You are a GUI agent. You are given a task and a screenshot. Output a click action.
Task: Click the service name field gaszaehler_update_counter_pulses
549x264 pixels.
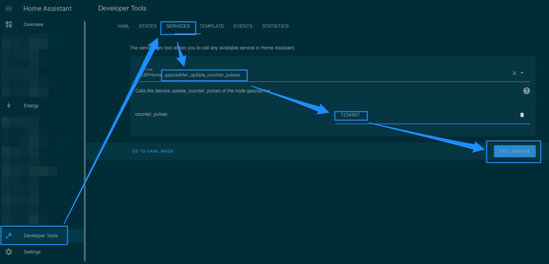coord(333,73)
